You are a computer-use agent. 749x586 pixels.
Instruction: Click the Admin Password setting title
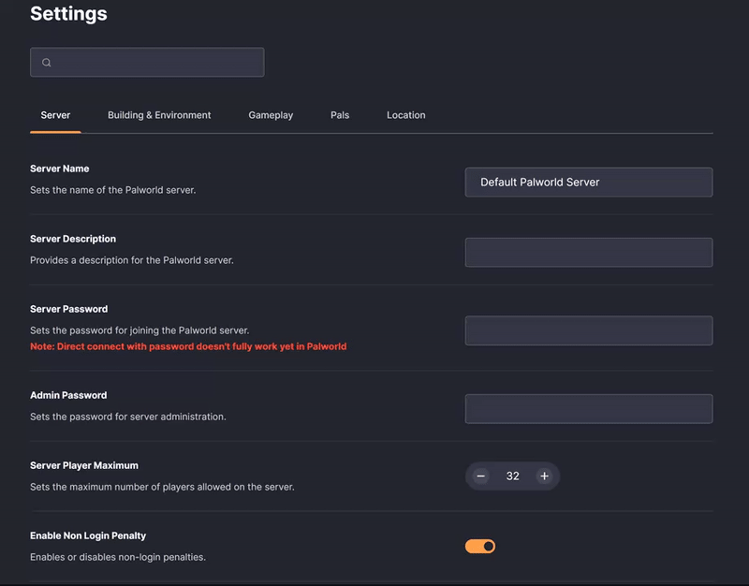pyautogui.click(x=68, y=395)
